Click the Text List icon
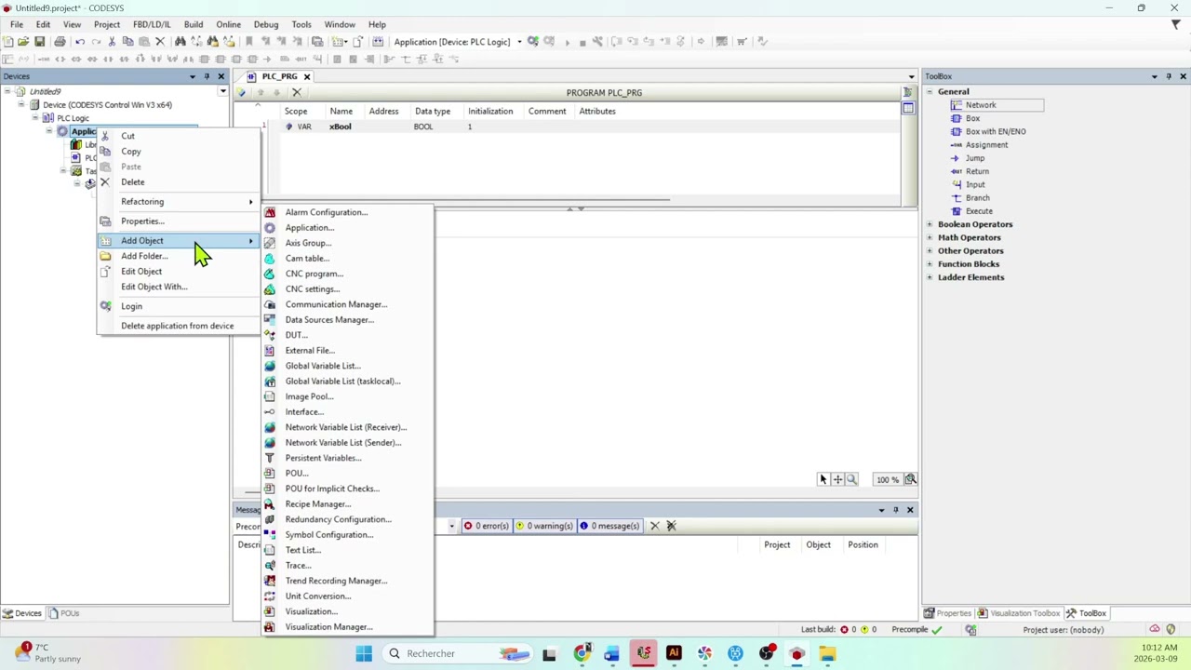This screenshot has height=670, width=1191. click(270, 550)
